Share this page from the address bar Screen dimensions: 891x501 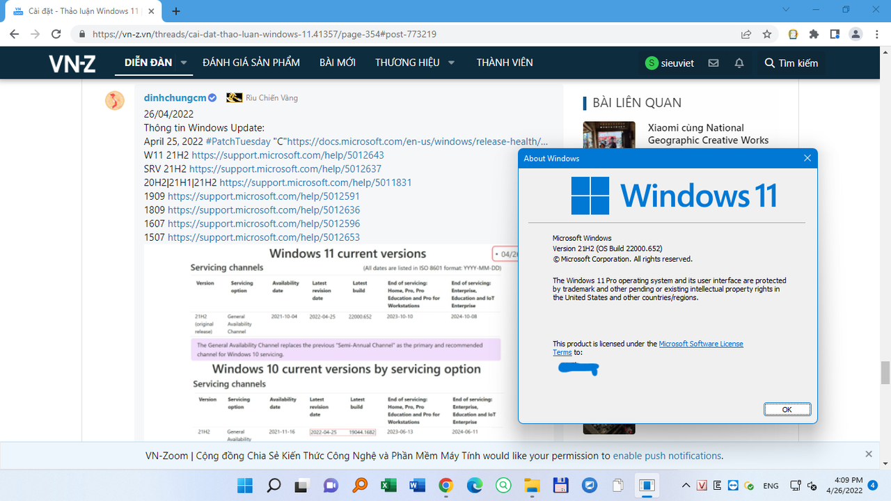pos(746,34)
